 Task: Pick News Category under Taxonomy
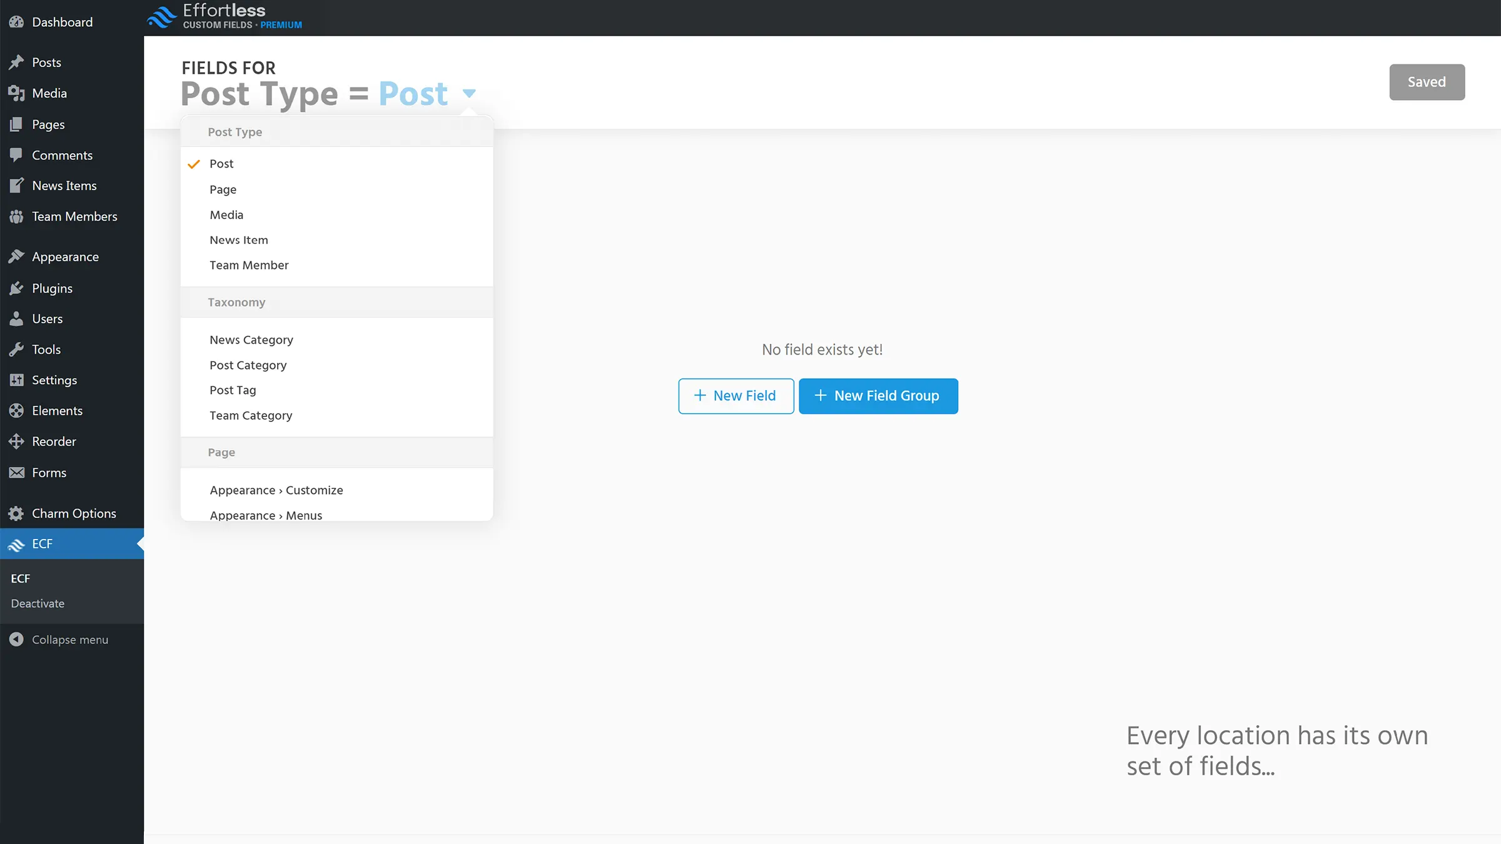[251, 339]
